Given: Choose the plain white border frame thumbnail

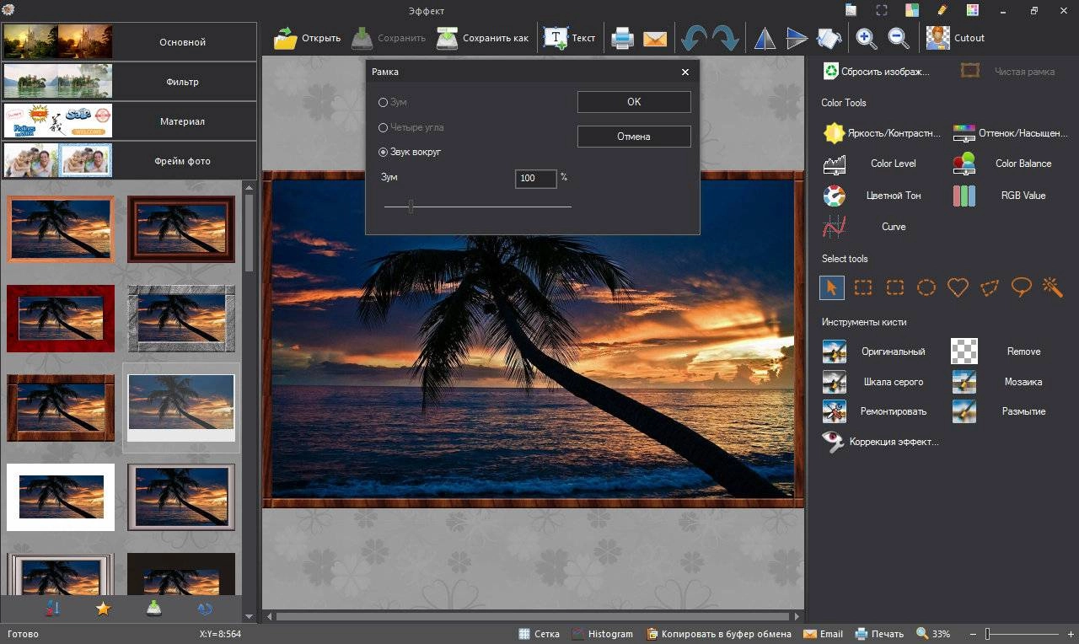Looking at the screenshot, I should point(61,497).
